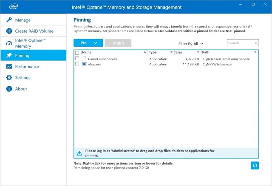Open the Manage section
The height and width of the screenshot is (186, 272).
point(34,20)
